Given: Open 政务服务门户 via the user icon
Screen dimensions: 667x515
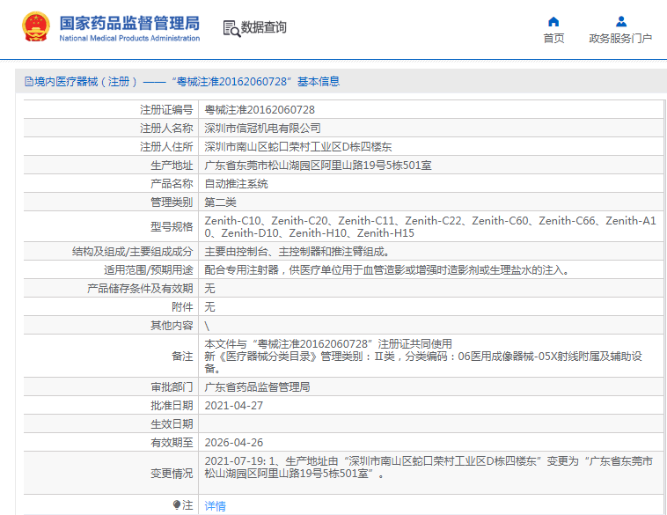Looking at the screenshot, I should coord(620,21).
